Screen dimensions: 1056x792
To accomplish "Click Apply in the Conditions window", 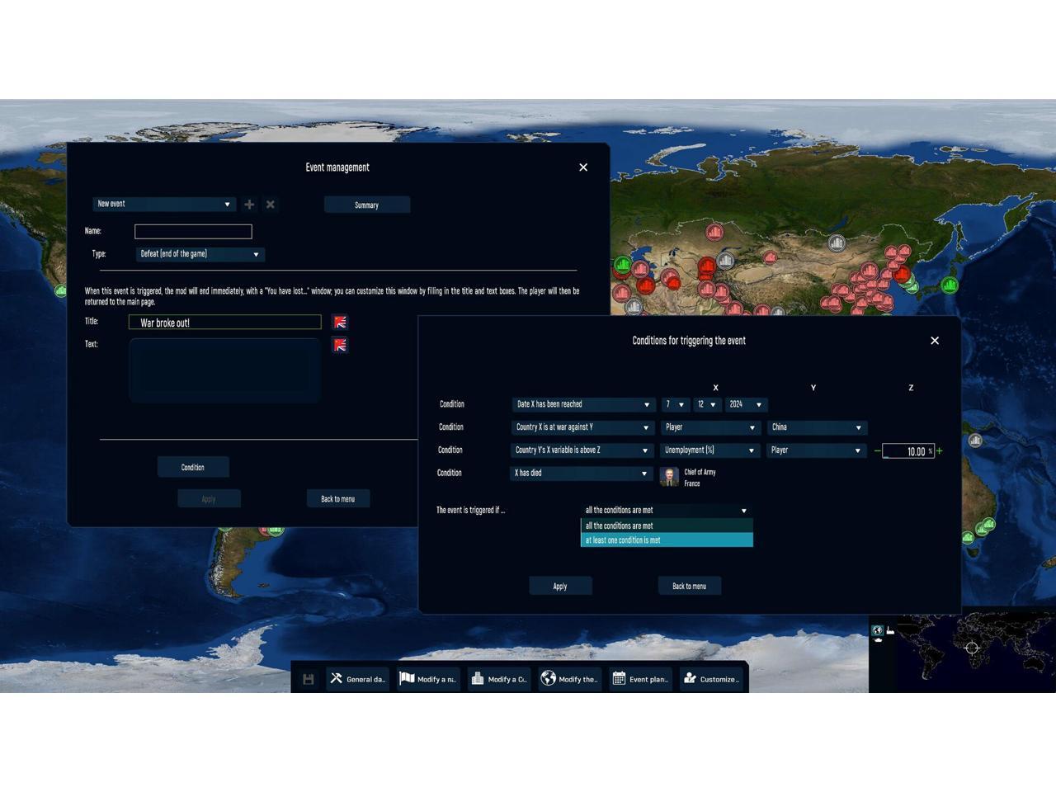I will (x=560, y=586).
